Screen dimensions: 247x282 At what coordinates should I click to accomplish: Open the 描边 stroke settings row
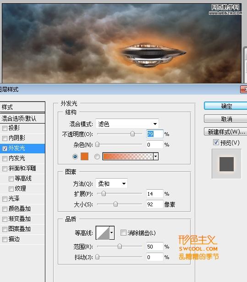[x=22, y=239]
